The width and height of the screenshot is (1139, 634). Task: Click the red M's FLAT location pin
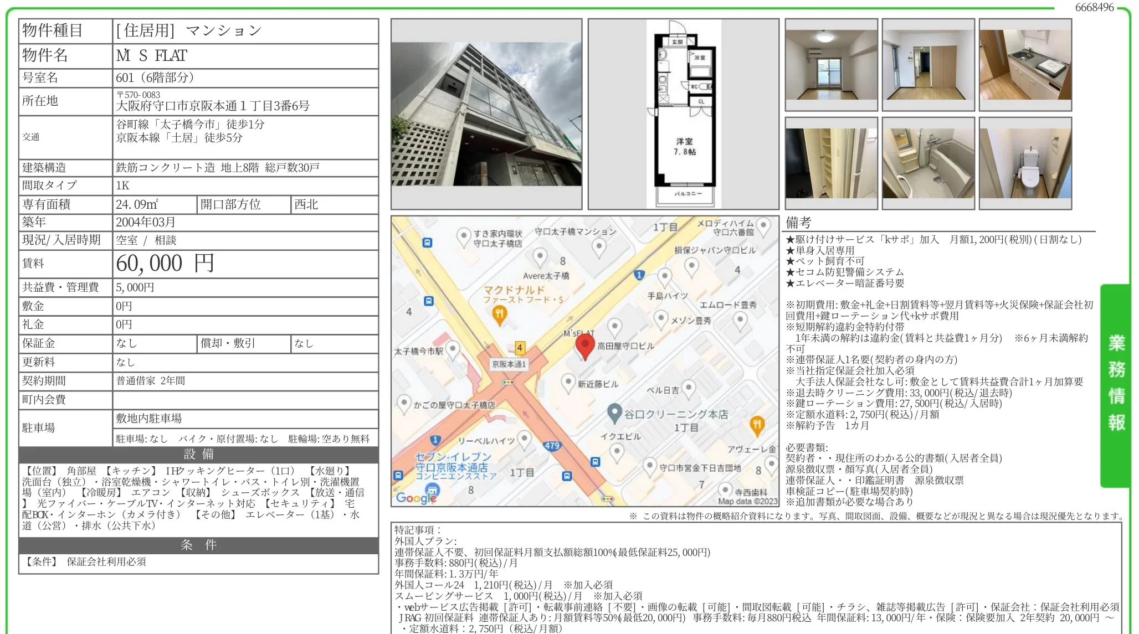pyautogui.click(x=584, y=347)
